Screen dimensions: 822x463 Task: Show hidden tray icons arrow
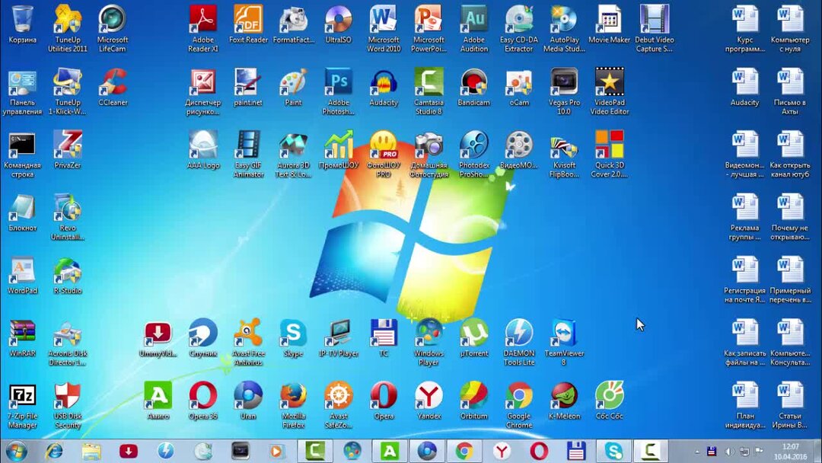coord(697,451)
